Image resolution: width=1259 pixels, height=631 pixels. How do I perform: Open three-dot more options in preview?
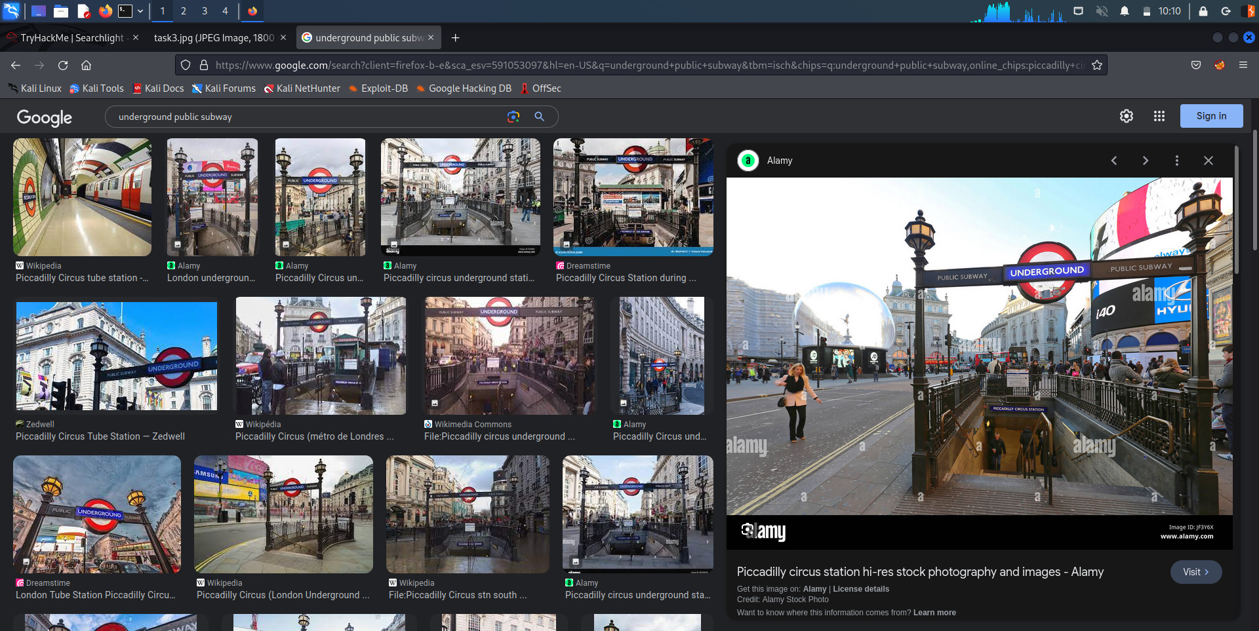(1176, 161)
